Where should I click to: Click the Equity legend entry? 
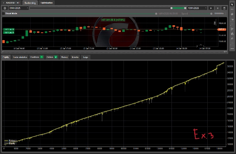tap(10, 143)
